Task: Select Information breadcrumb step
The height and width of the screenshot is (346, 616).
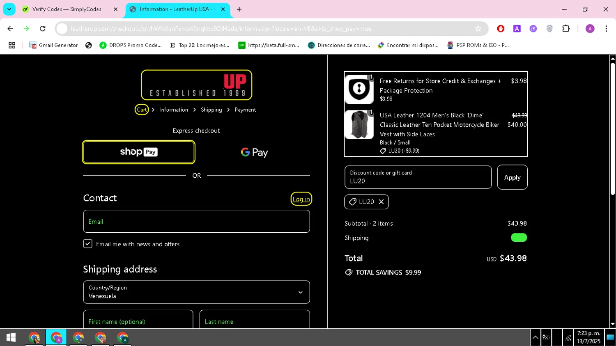Action: click(174, 110)
